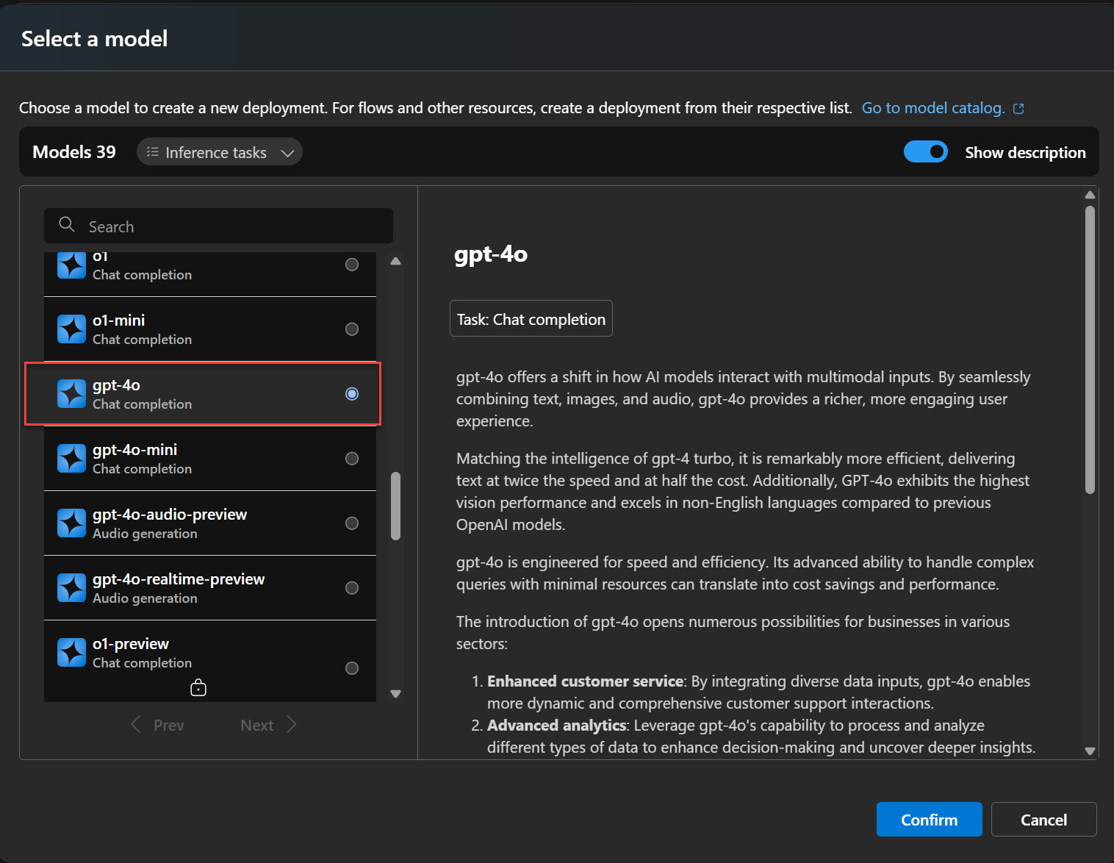
Task: Open the Inference tasks filter dropdown
Action: [220, 152]
